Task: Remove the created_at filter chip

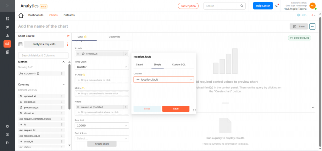Action: coord(78,107)
